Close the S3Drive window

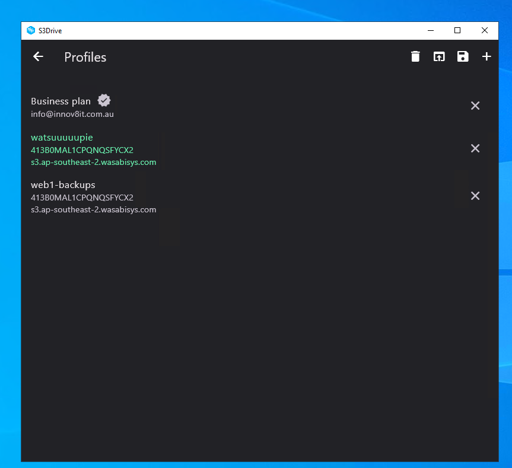485,30
